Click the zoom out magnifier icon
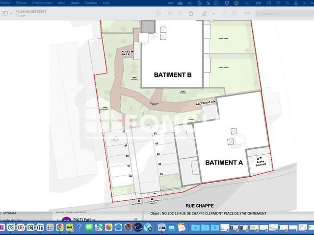This screenshot has height=235, width=314. coord(170,13)
